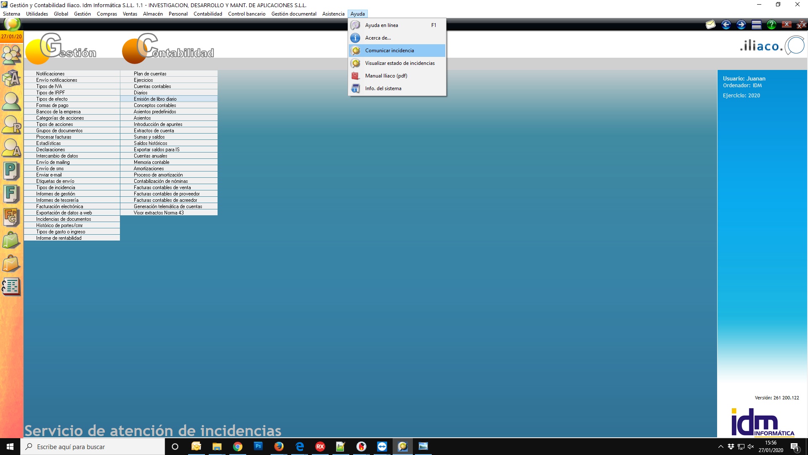Image resolution: width=808 pixels, height=455 pixels.
Task: Click the blue back arrow icon
Action: point(726,25)
